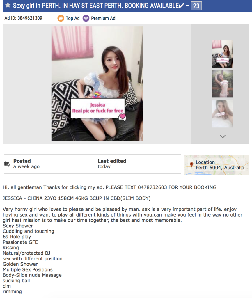252x298 pixels.
Task: Click the orange thumbs-up Top Ad icon
Action: click(61, 18)
